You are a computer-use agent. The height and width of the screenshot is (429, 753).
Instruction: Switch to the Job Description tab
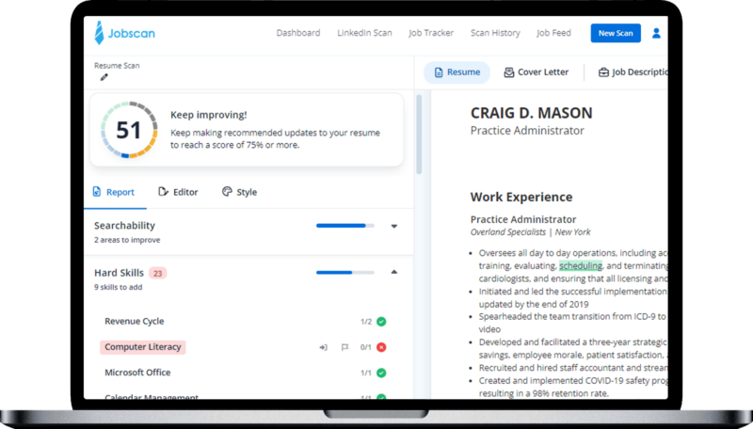click(633, 72)
